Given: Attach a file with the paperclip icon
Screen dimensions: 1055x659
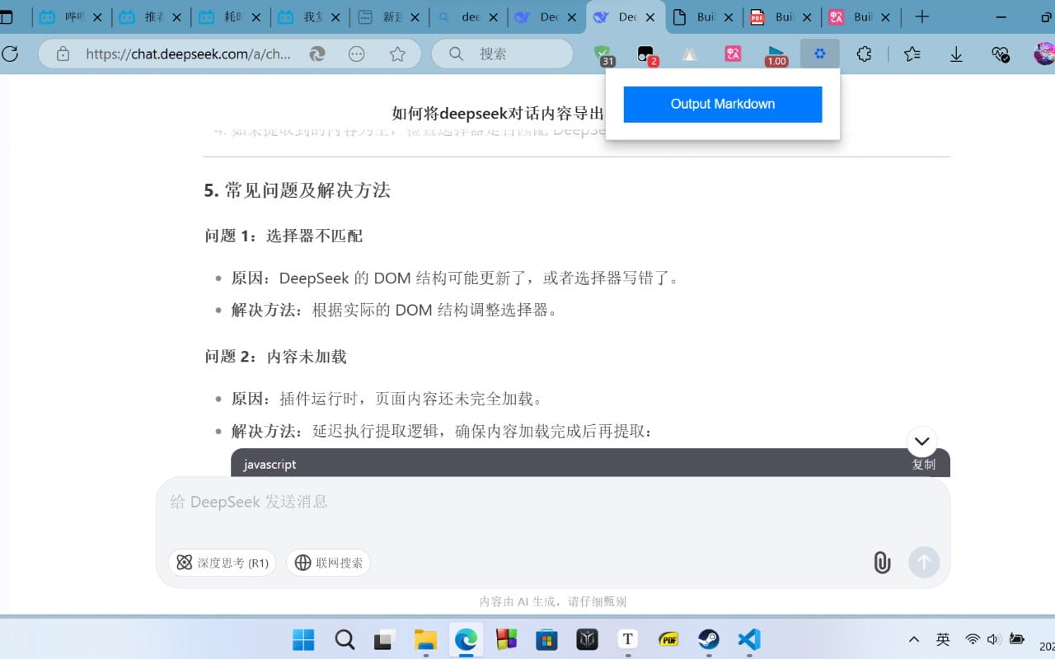Looking at the screenshot, I should (882, 563).
